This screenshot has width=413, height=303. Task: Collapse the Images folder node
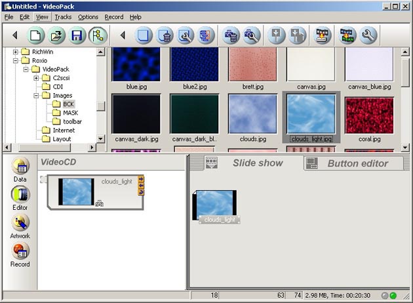click(36, 96)
